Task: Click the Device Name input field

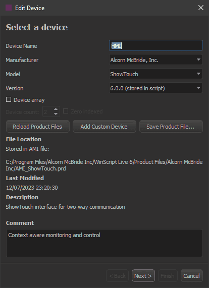Action: [156, 45]
